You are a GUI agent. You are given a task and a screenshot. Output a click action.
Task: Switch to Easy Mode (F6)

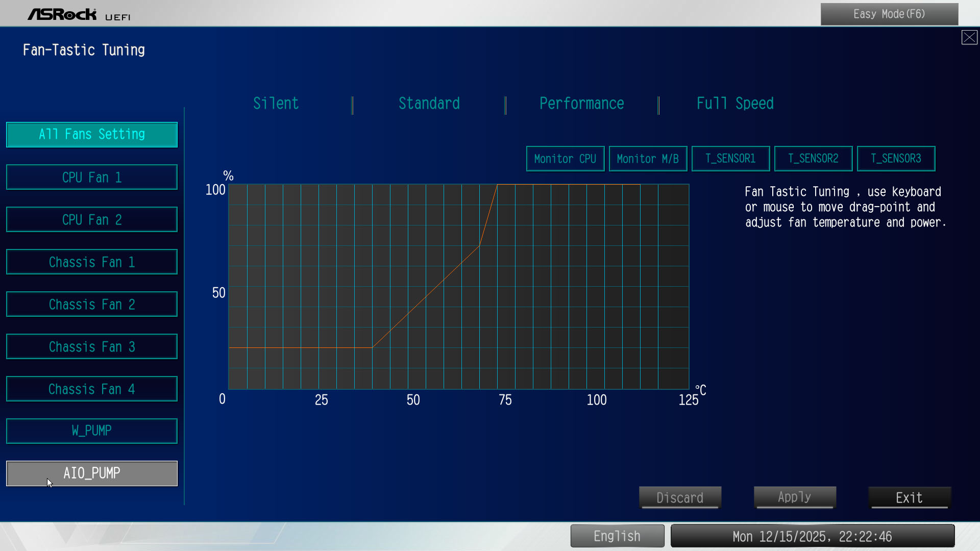889,14
